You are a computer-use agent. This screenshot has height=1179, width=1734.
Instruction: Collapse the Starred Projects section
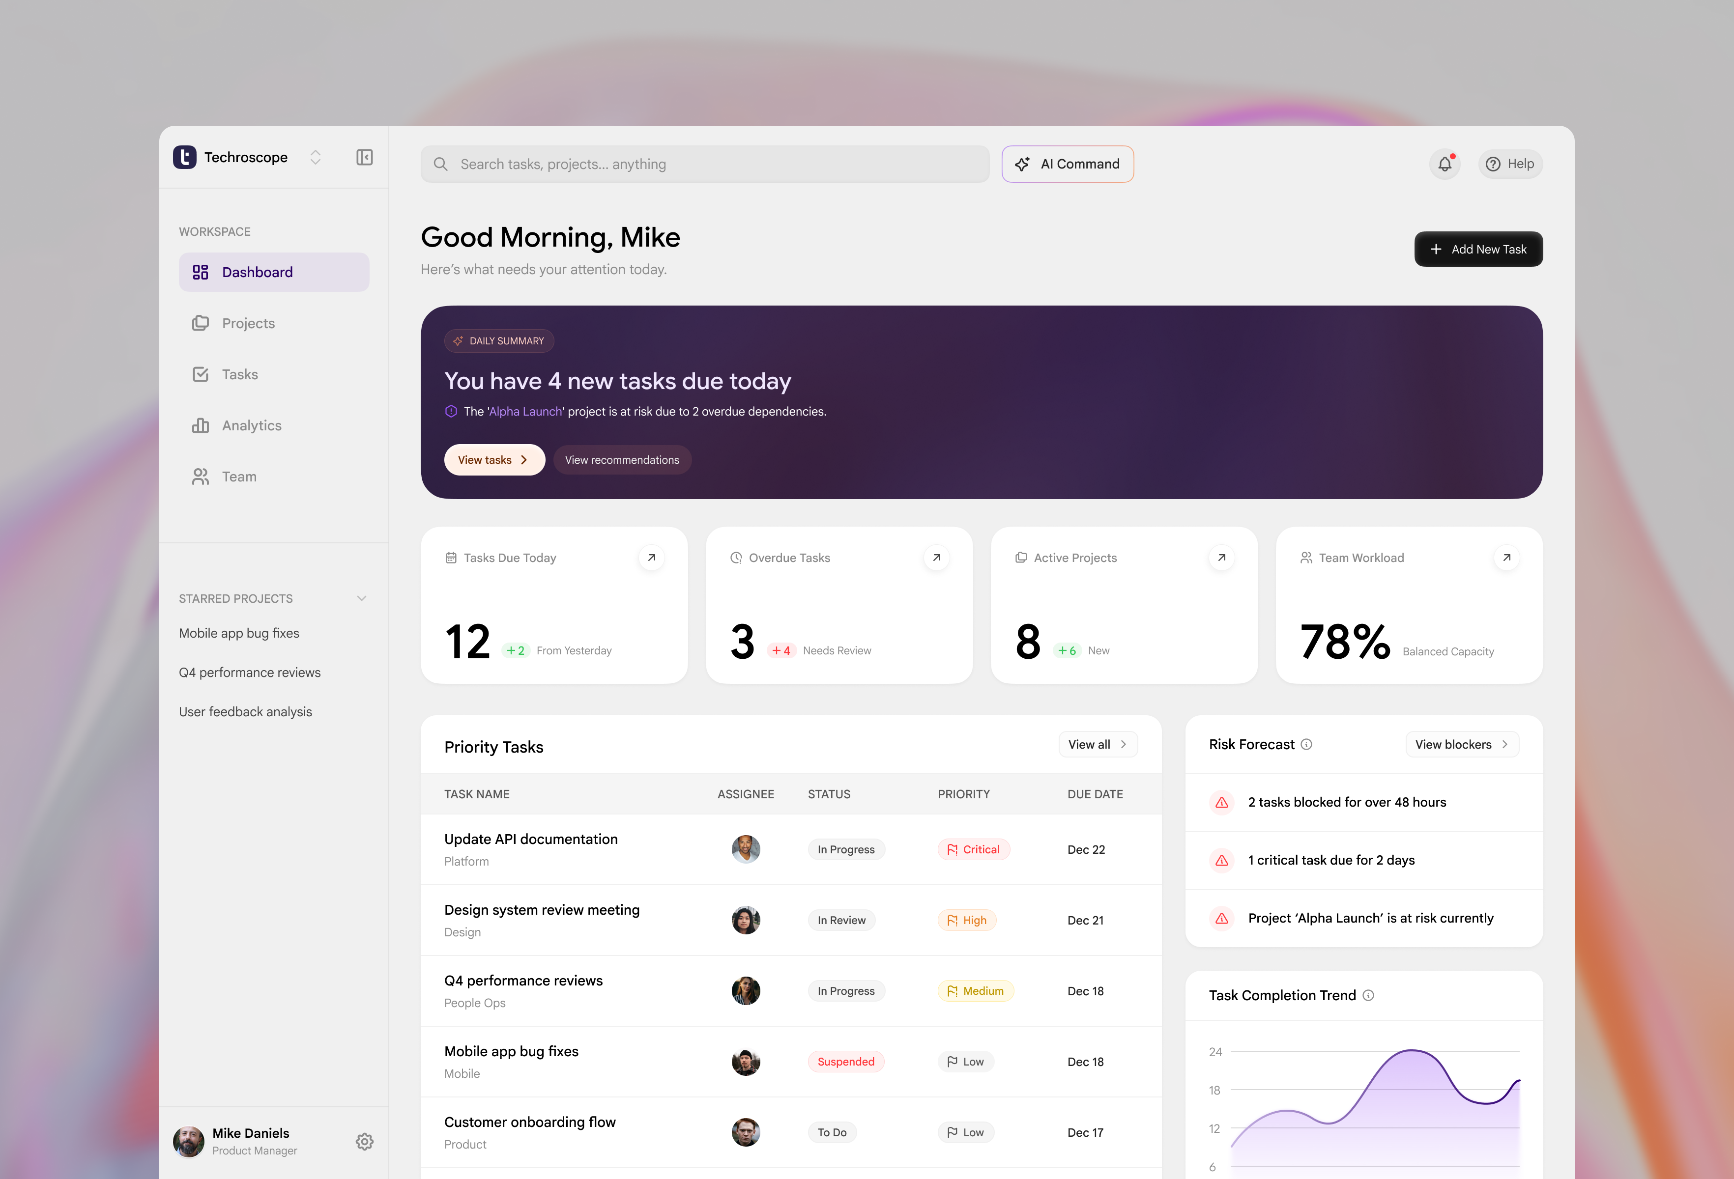[x=362, y=599]
